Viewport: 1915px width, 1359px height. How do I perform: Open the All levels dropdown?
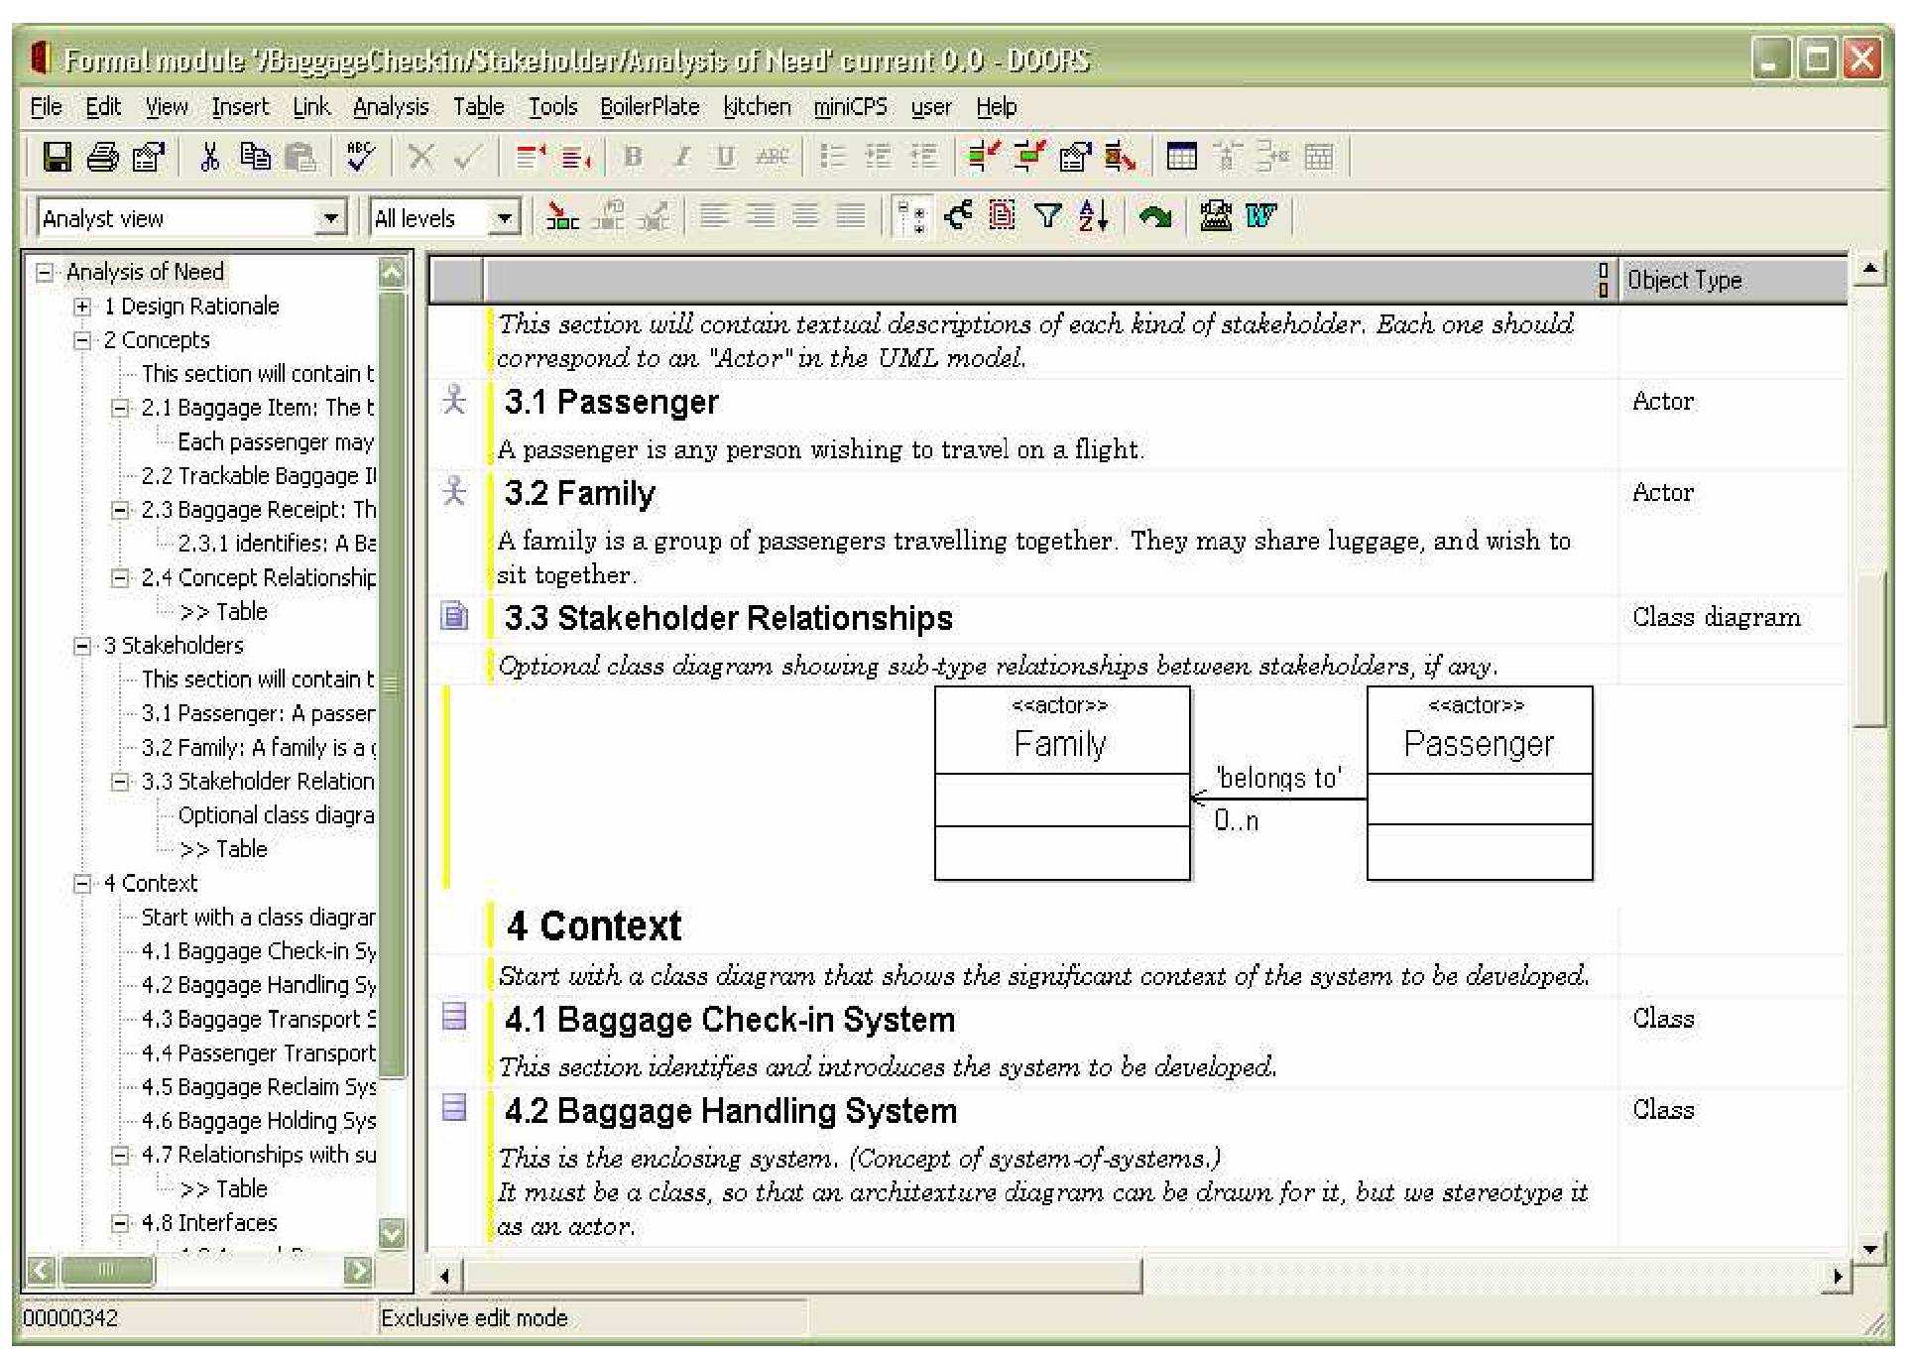point(505,217)
